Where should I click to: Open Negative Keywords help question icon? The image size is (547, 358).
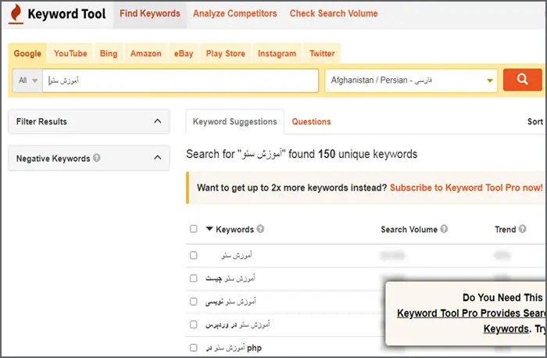[97, 158]
